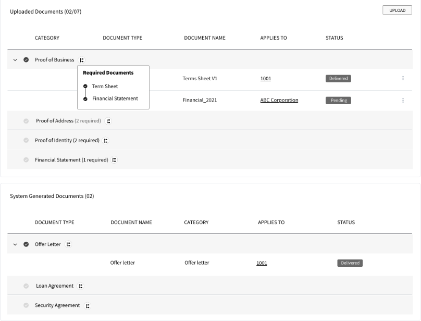Click the DOCUMENT TYPE header in System Generated table
The height and width of the screenshot is (321, 421).
coord(55,223)
